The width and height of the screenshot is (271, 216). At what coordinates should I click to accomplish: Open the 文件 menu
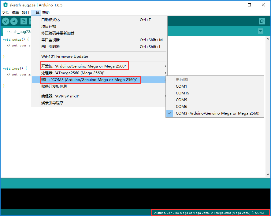tap(6, 13)
